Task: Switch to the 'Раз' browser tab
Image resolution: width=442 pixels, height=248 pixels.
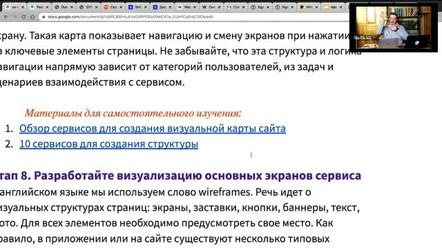Action: pyautogui.click(x=39, y=7)
